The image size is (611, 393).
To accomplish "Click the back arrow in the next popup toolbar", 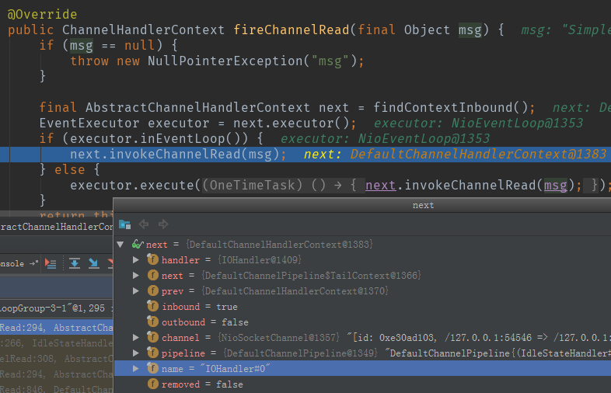I will click(x=144, y=224).
